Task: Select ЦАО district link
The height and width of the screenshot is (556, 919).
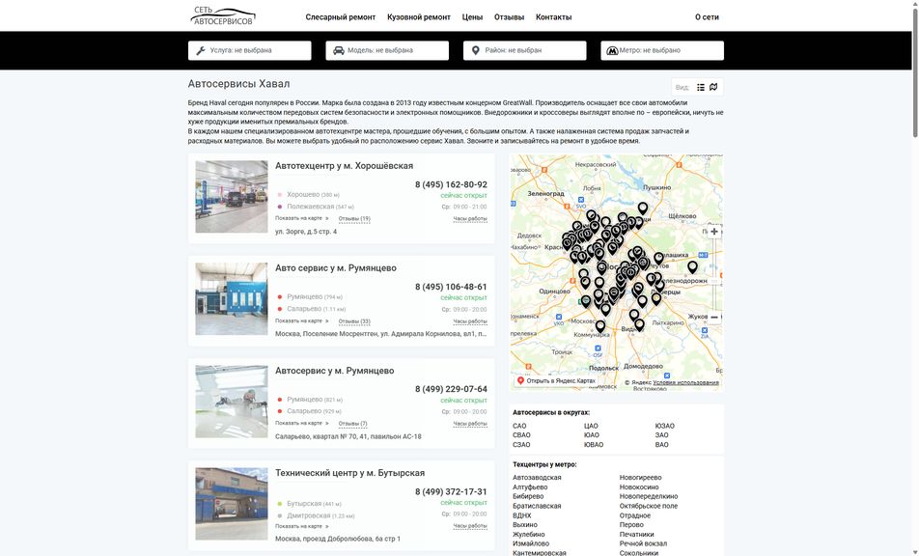Action: coord(591,426)
